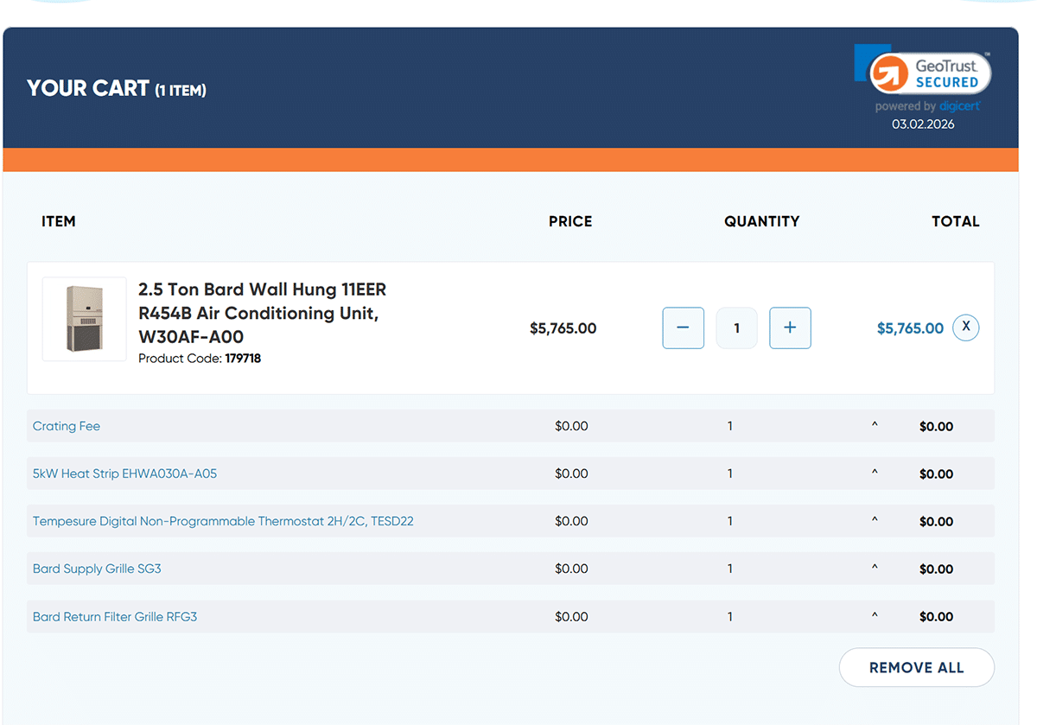
Task: Increase quantity using the plus icon
Action: (x=790, y=328)
